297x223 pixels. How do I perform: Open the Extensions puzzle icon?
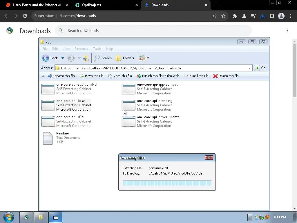pos(235,16)
